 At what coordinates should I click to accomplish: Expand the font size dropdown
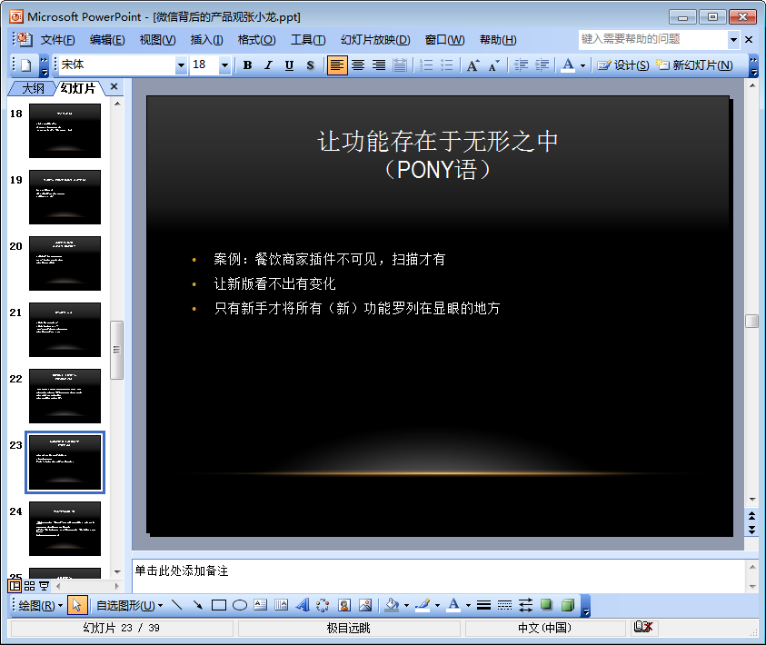224,64
